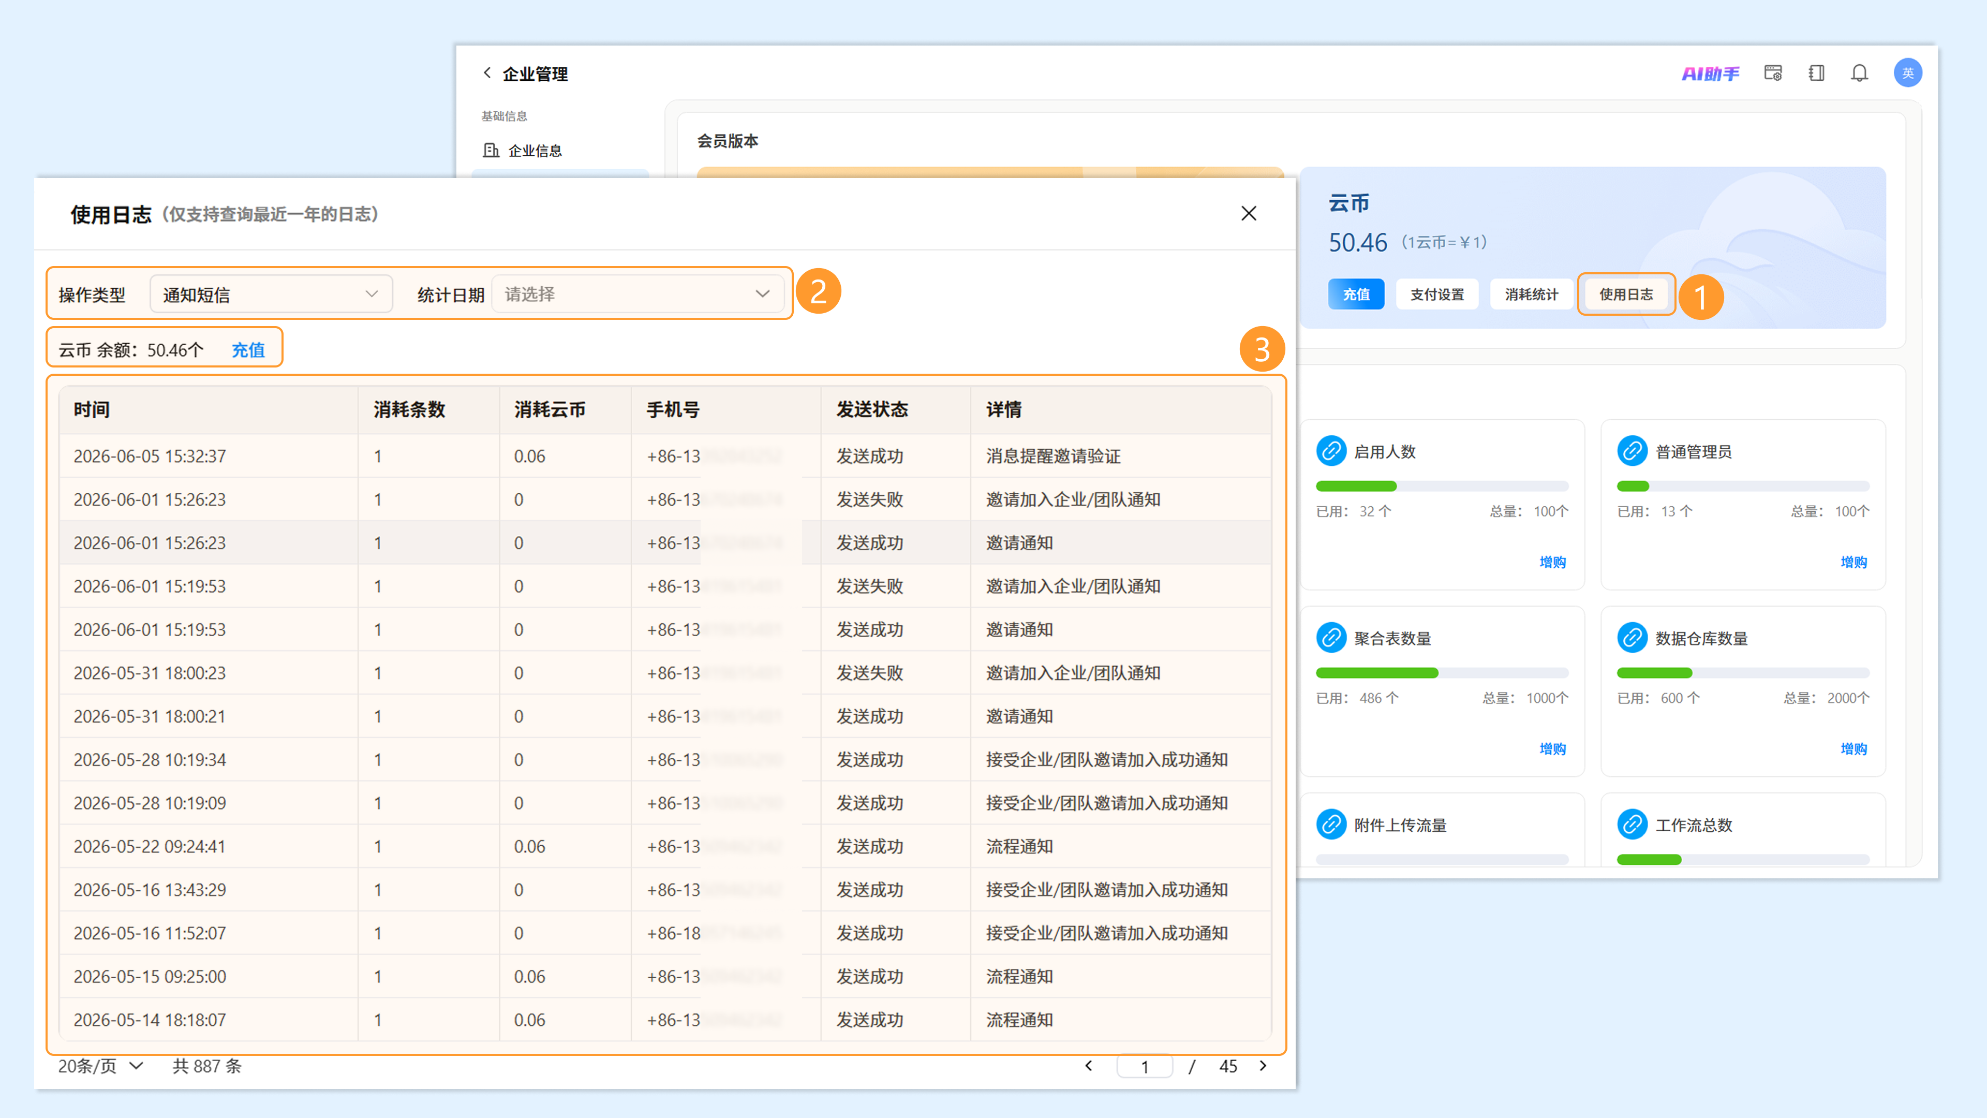Click the 会员版本 section heading
The width and height of the screenshot is (1987, 1118).
pos(728,141)
